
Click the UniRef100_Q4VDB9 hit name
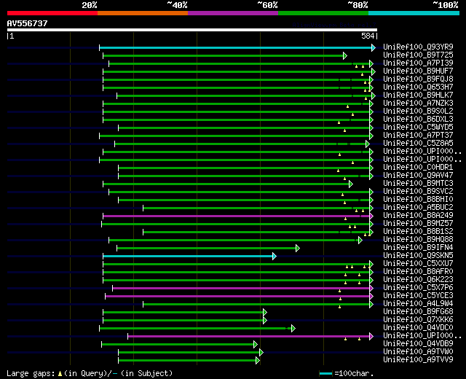point(418,344)
